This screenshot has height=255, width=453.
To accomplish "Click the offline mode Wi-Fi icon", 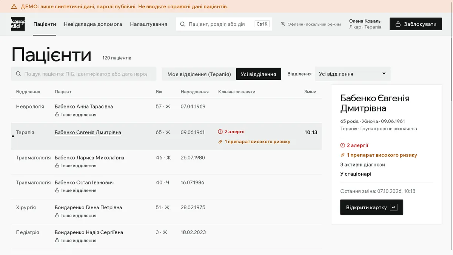I will [283, 24].
